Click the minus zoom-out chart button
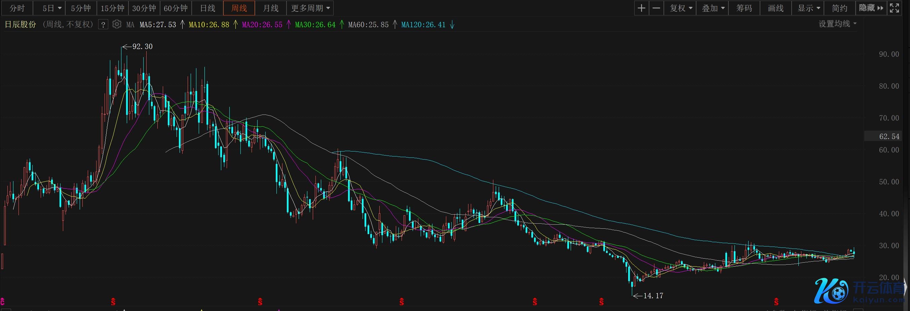 [656, 8]
